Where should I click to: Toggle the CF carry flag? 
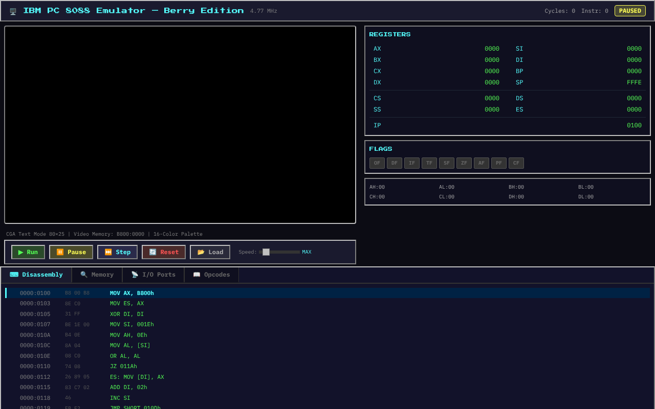[516, 163]
